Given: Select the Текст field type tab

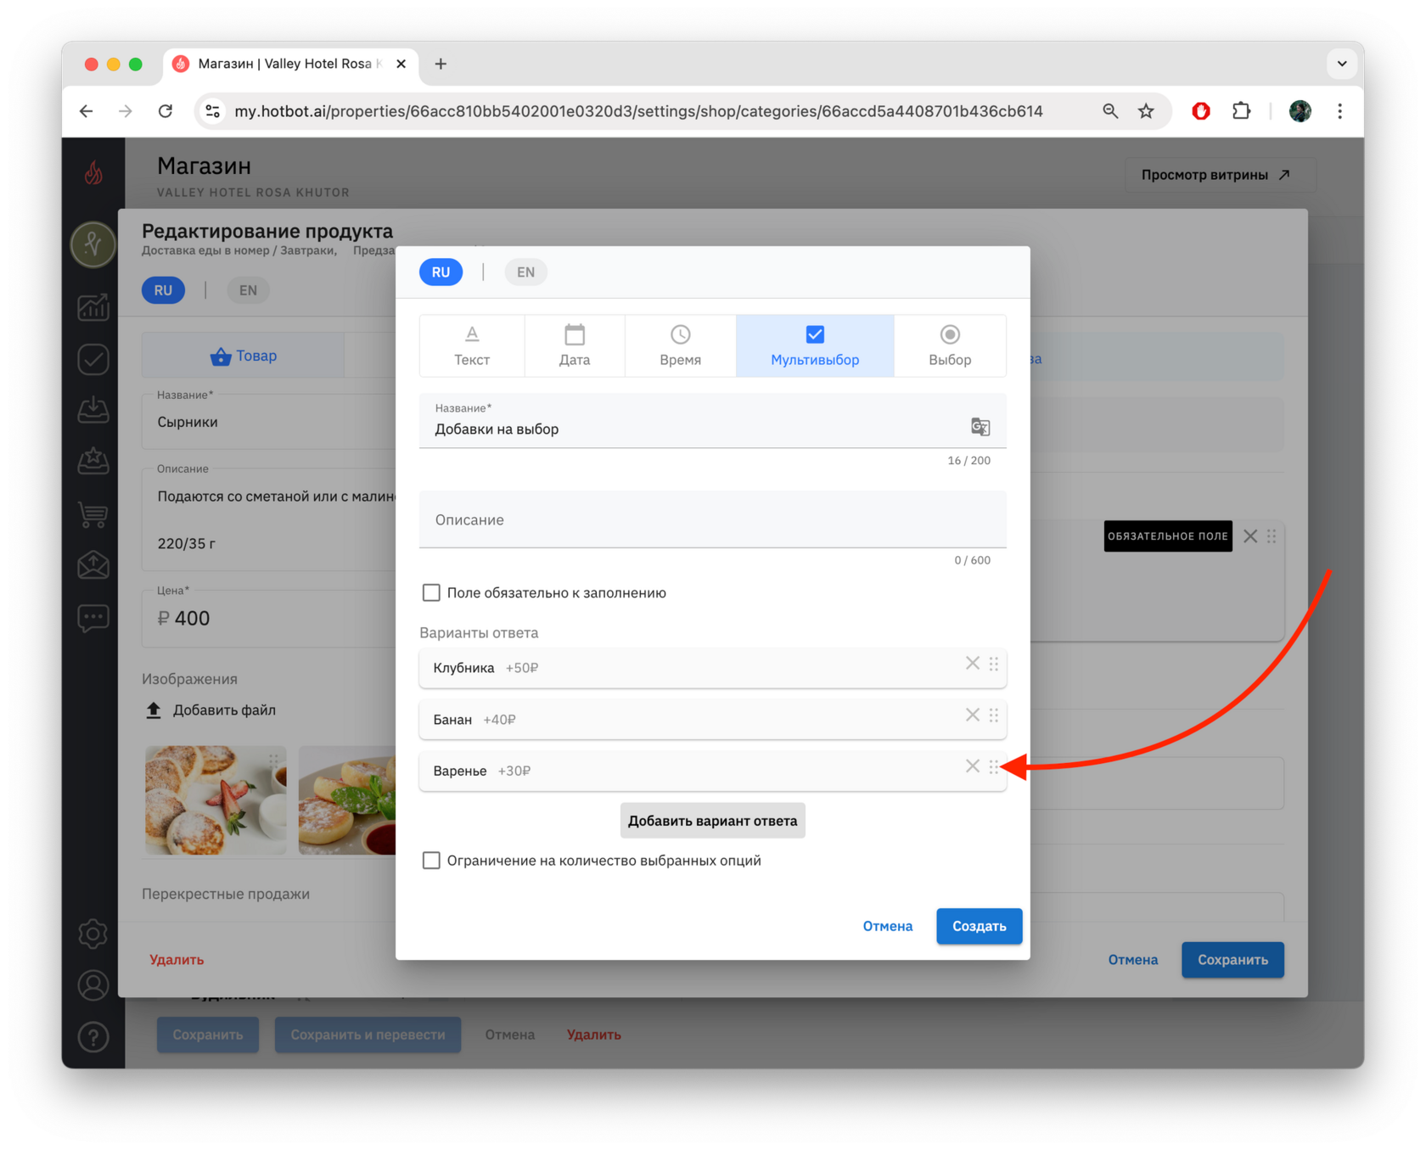Looking at the screenshot, I should pyautogui.click(x=472, y=345).
